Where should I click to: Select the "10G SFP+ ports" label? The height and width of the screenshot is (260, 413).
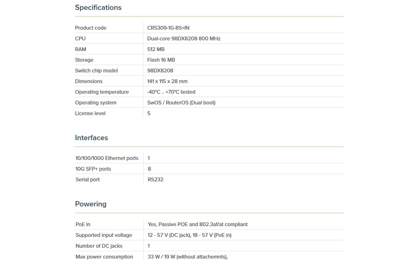93,169
